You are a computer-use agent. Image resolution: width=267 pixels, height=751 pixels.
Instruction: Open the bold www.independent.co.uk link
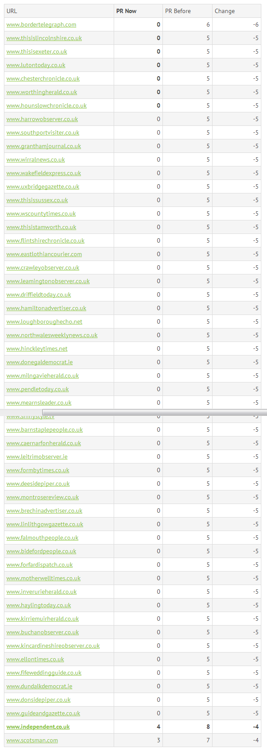[x=38, y=727]
